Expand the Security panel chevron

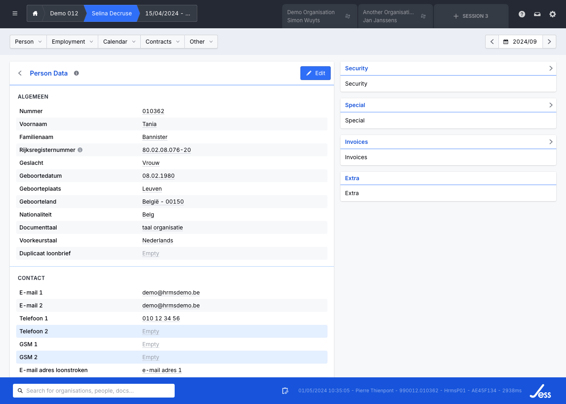(x=551, y=68)
